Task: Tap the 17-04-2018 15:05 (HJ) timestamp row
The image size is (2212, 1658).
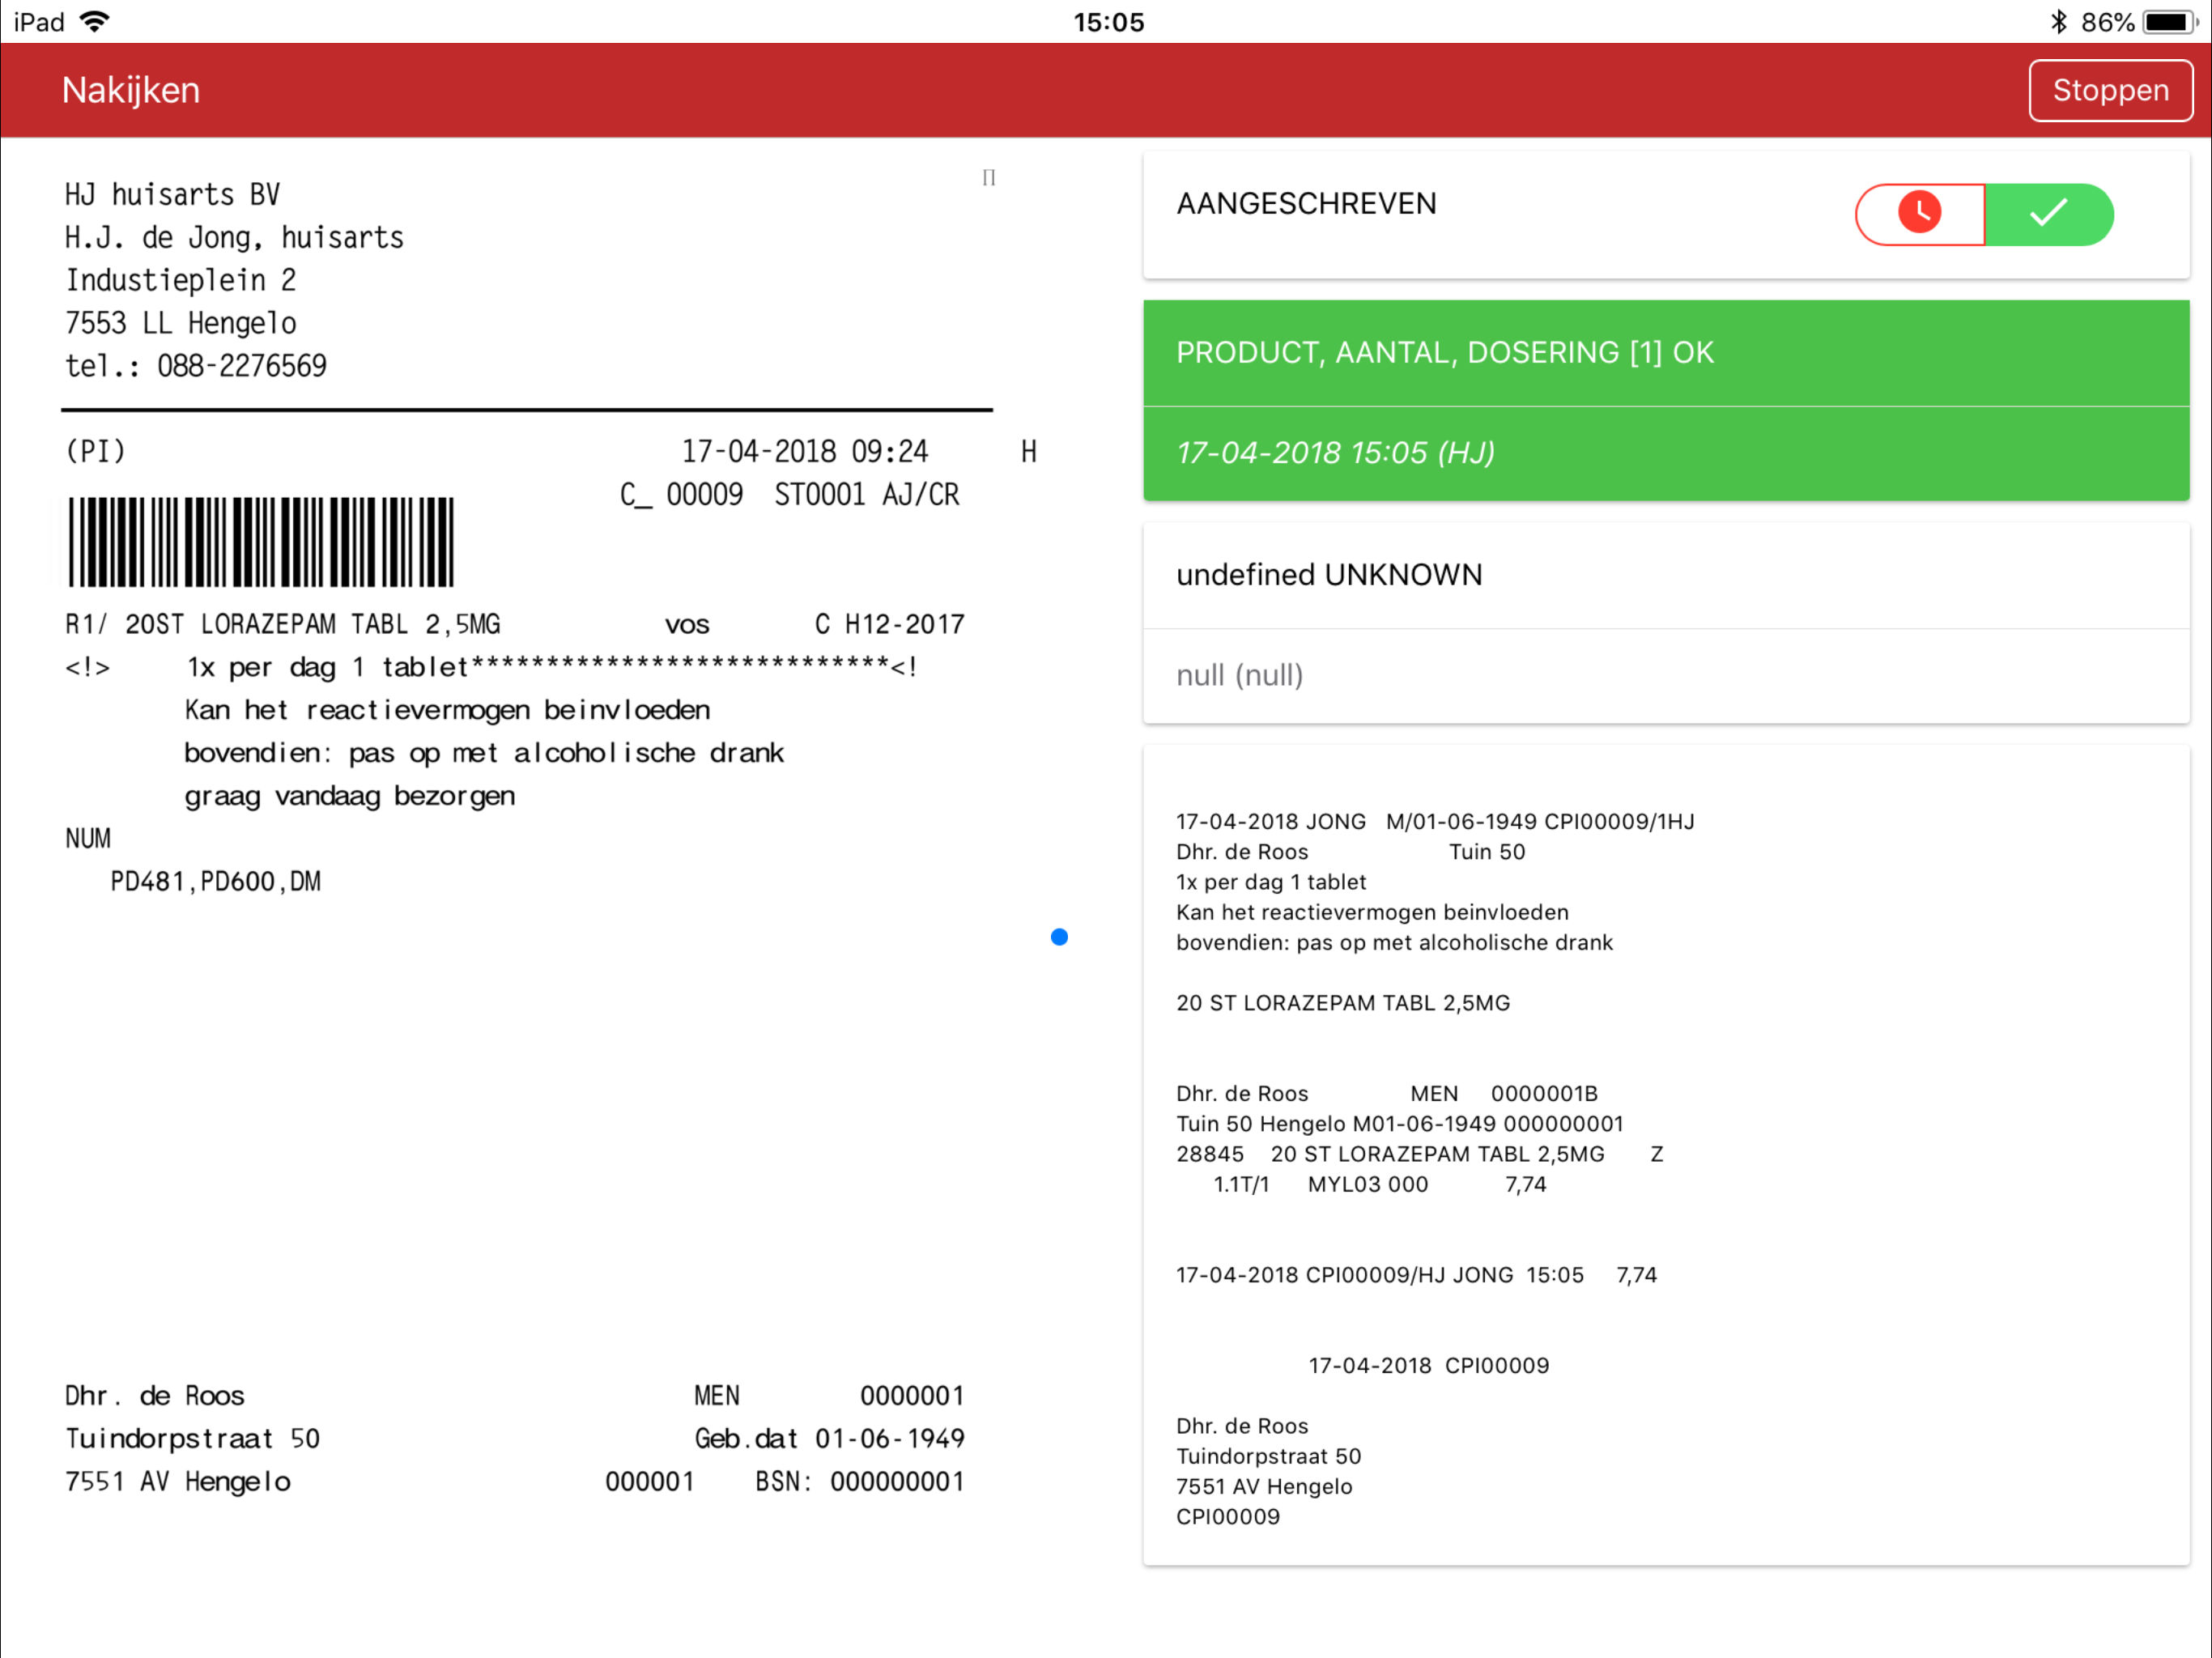Action: click(1666, 453)
